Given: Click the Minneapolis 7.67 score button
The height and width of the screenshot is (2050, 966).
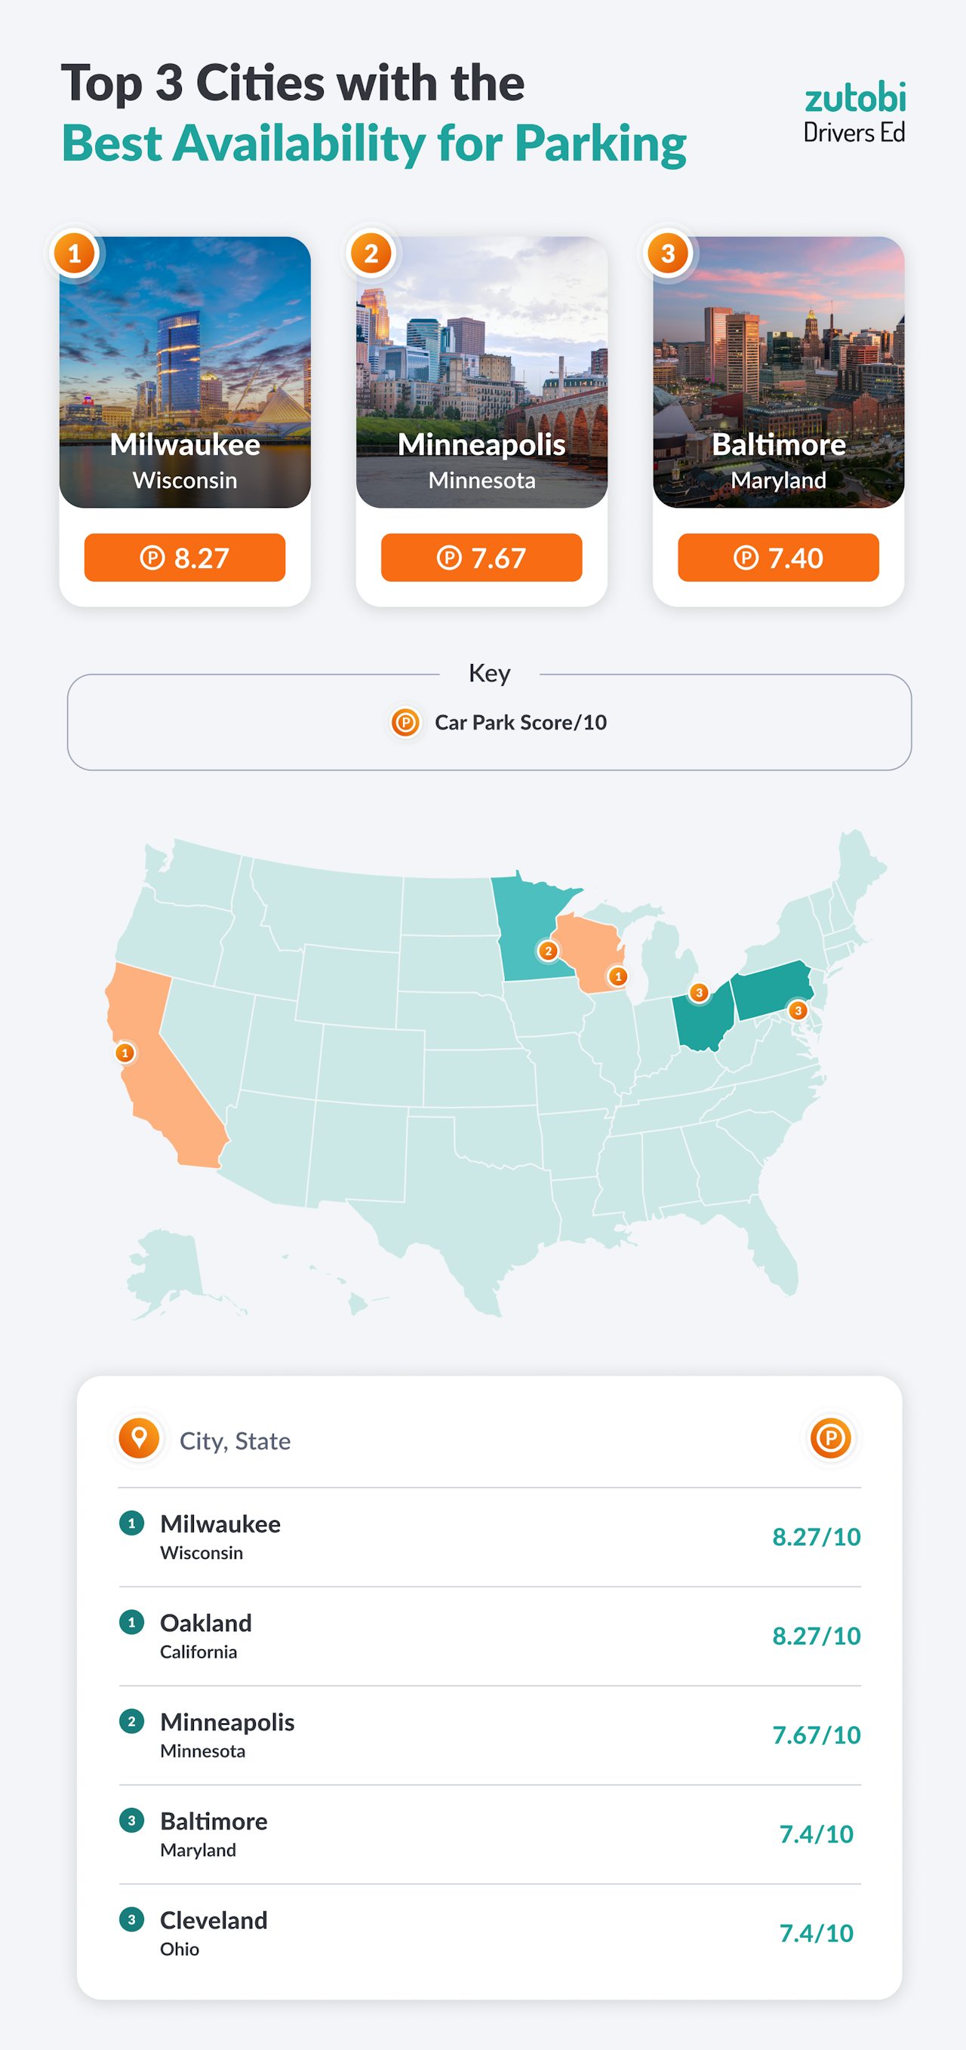Looking at the screenshot, I should tap(481, 558).
